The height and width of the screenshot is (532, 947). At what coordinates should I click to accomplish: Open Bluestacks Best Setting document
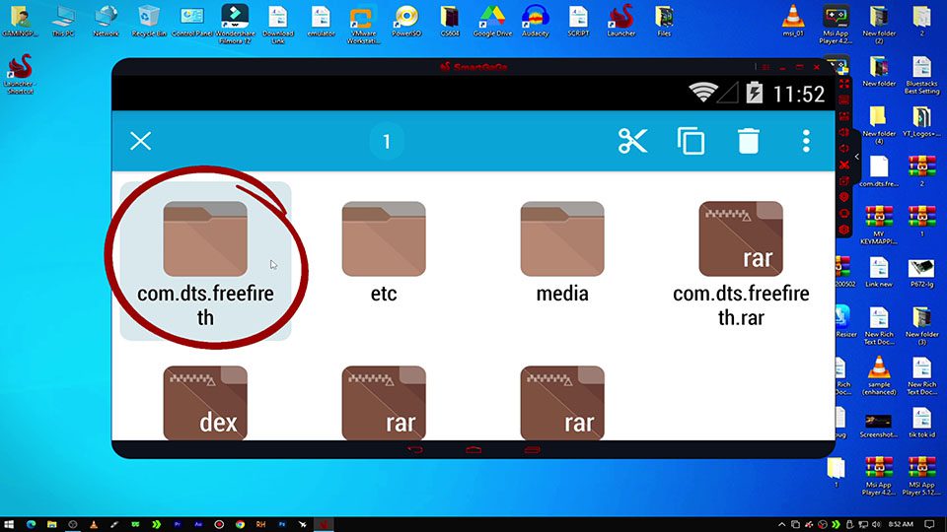(x=921, y=75)
